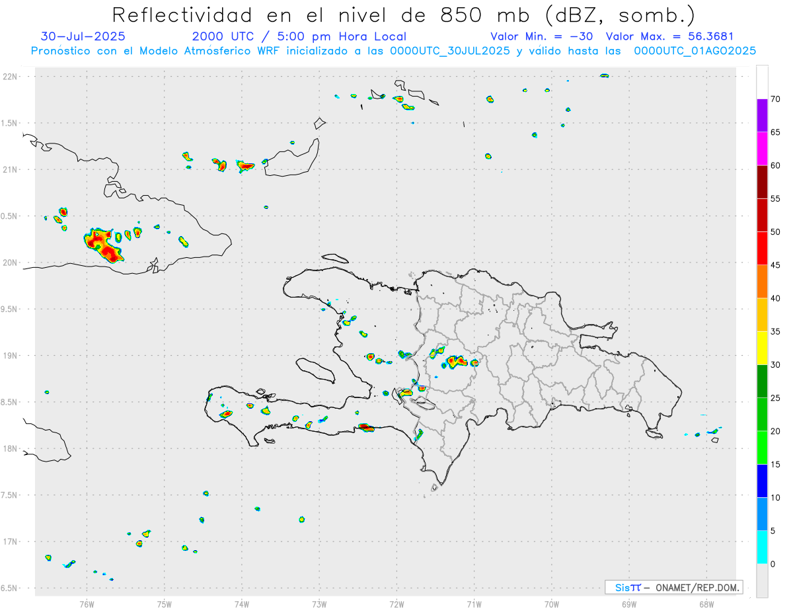Pick the dark red 55–60 dBZ segment

pos(762,182)
